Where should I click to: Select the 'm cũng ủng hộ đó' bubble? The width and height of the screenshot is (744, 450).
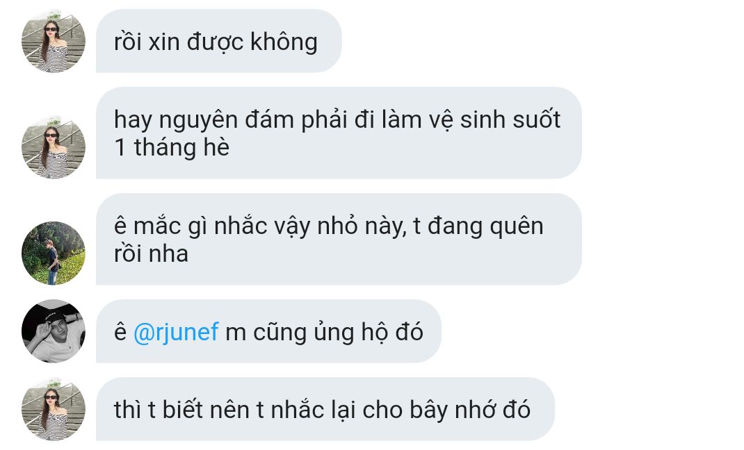pyautogui.click(x=268, y=331)
